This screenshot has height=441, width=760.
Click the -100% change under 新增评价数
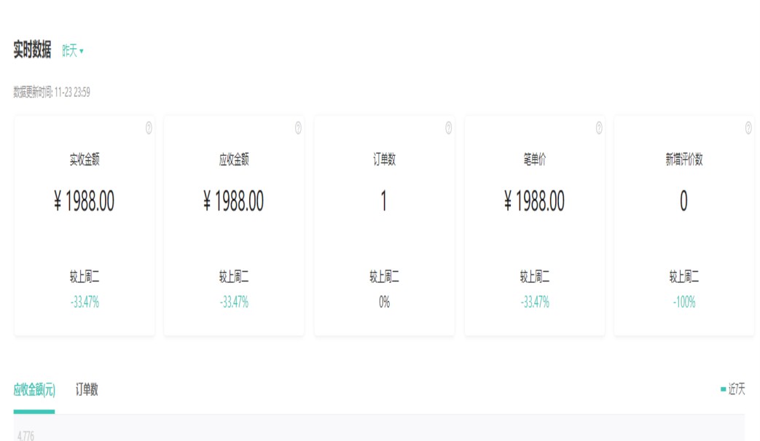pos(684,302)
